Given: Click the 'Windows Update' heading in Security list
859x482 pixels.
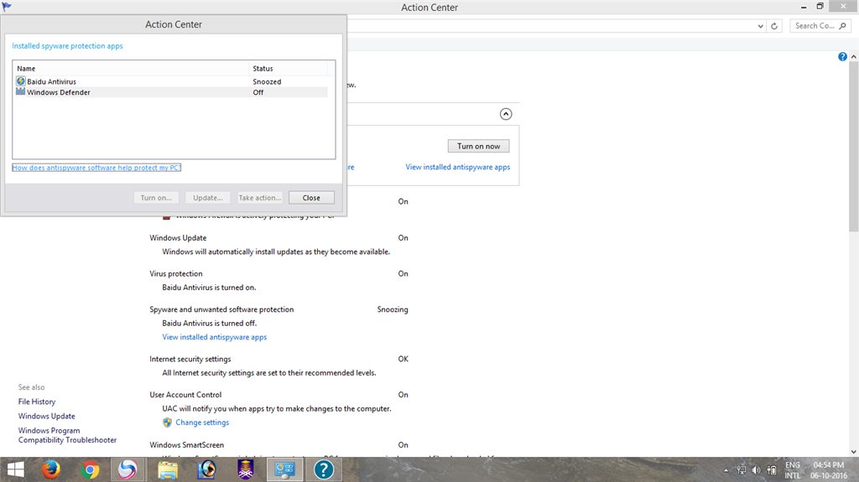Looking at the screenshot, I should pos(178,238).
